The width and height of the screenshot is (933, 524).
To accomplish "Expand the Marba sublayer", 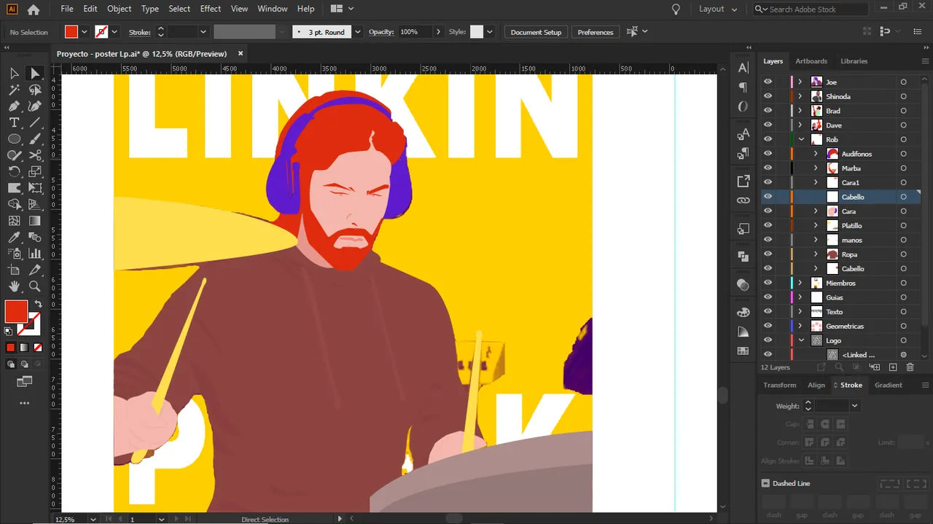I will point(816,168).
